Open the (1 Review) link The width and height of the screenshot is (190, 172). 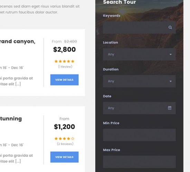pos(65,67)
